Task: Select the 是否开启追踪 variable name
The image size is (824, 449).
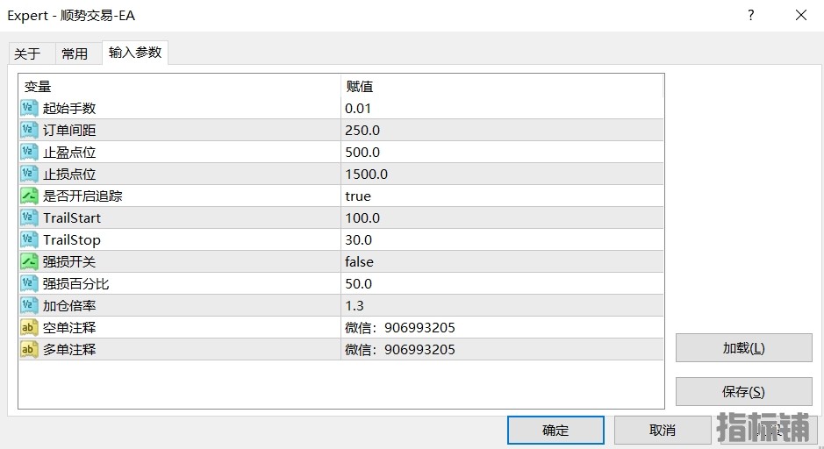Action: [82, 196]
